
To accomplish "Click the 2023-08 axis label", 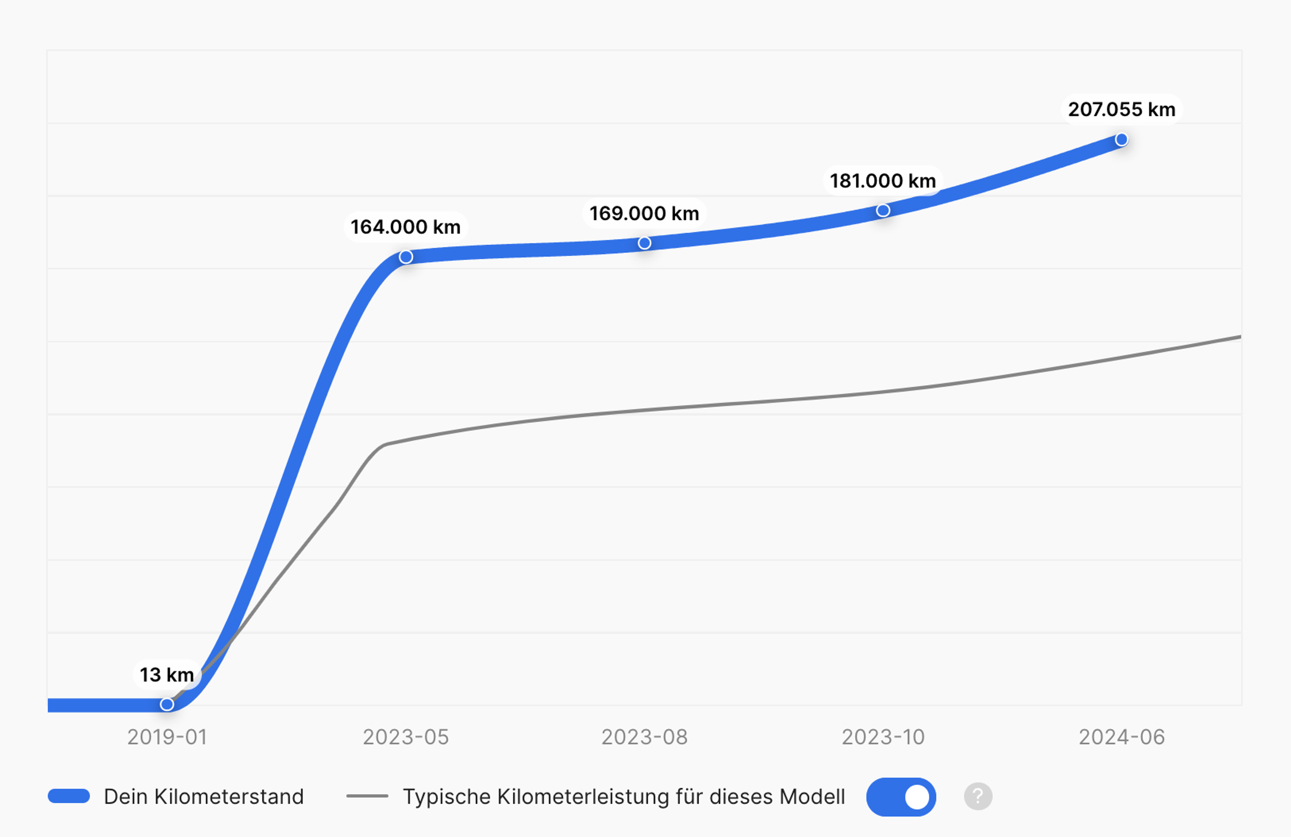I will tap(644, 737).
